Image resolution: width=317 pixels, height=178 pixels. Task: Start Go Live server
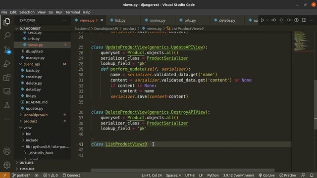266,175
